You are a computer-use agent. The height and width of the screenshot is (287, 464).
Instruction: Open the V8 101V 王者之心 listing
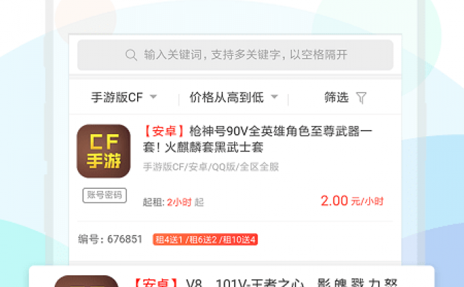coord(265,283)
